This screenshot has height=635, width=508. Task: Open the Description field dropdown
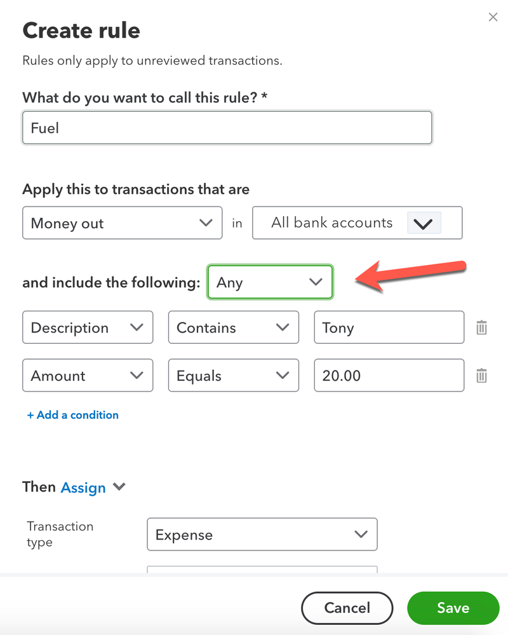(88, 327)
